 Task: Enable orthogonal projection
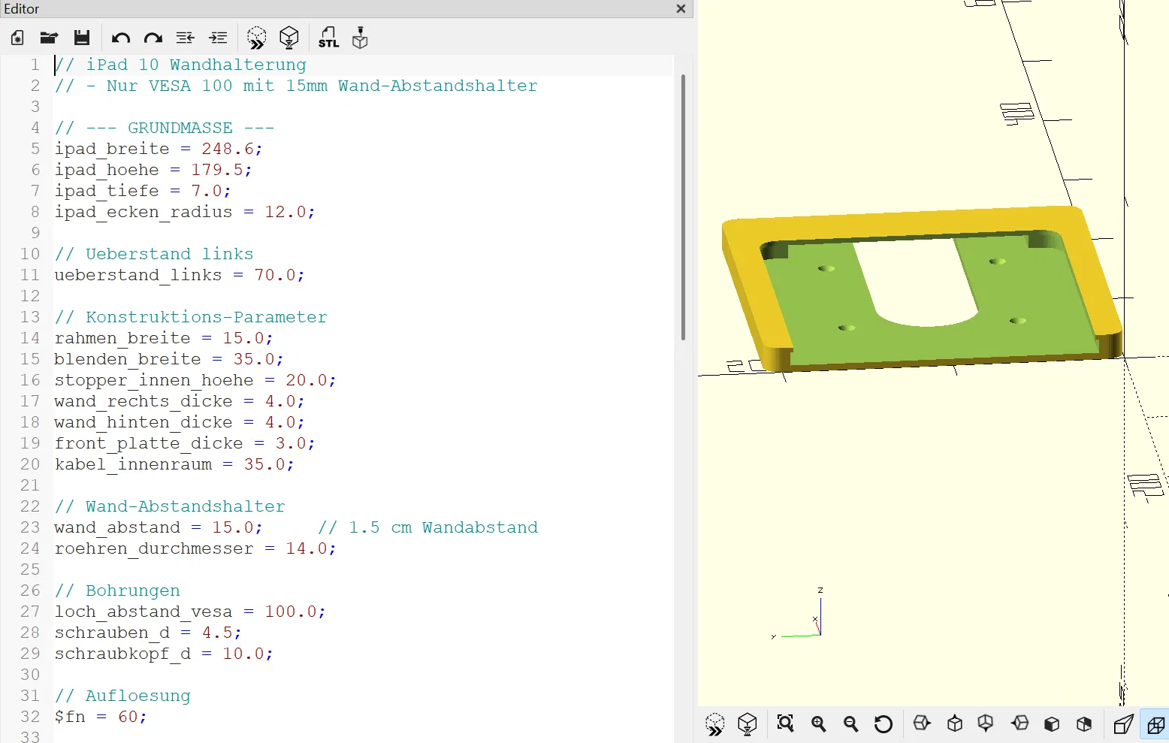[x=1155, y=724]
